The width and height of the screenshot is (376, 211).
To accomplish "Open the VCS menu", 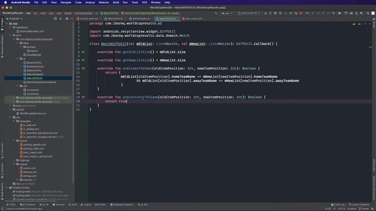I will 145,2.
